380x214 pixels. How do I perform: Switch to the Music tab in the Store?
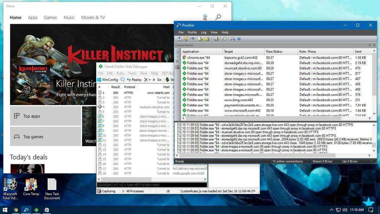tap(69, 17)
